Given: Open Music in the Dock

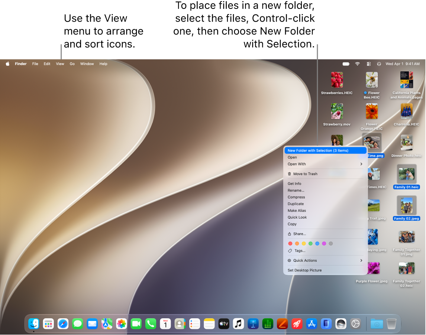Looking at the screenshot, I should point(238,323).
